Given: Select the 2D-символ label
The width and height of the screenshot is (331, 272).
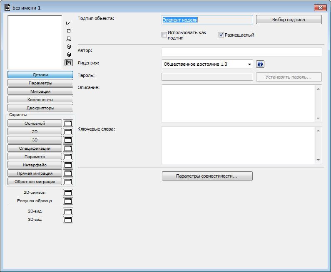Looking at the screenshot, I should 35,193.
